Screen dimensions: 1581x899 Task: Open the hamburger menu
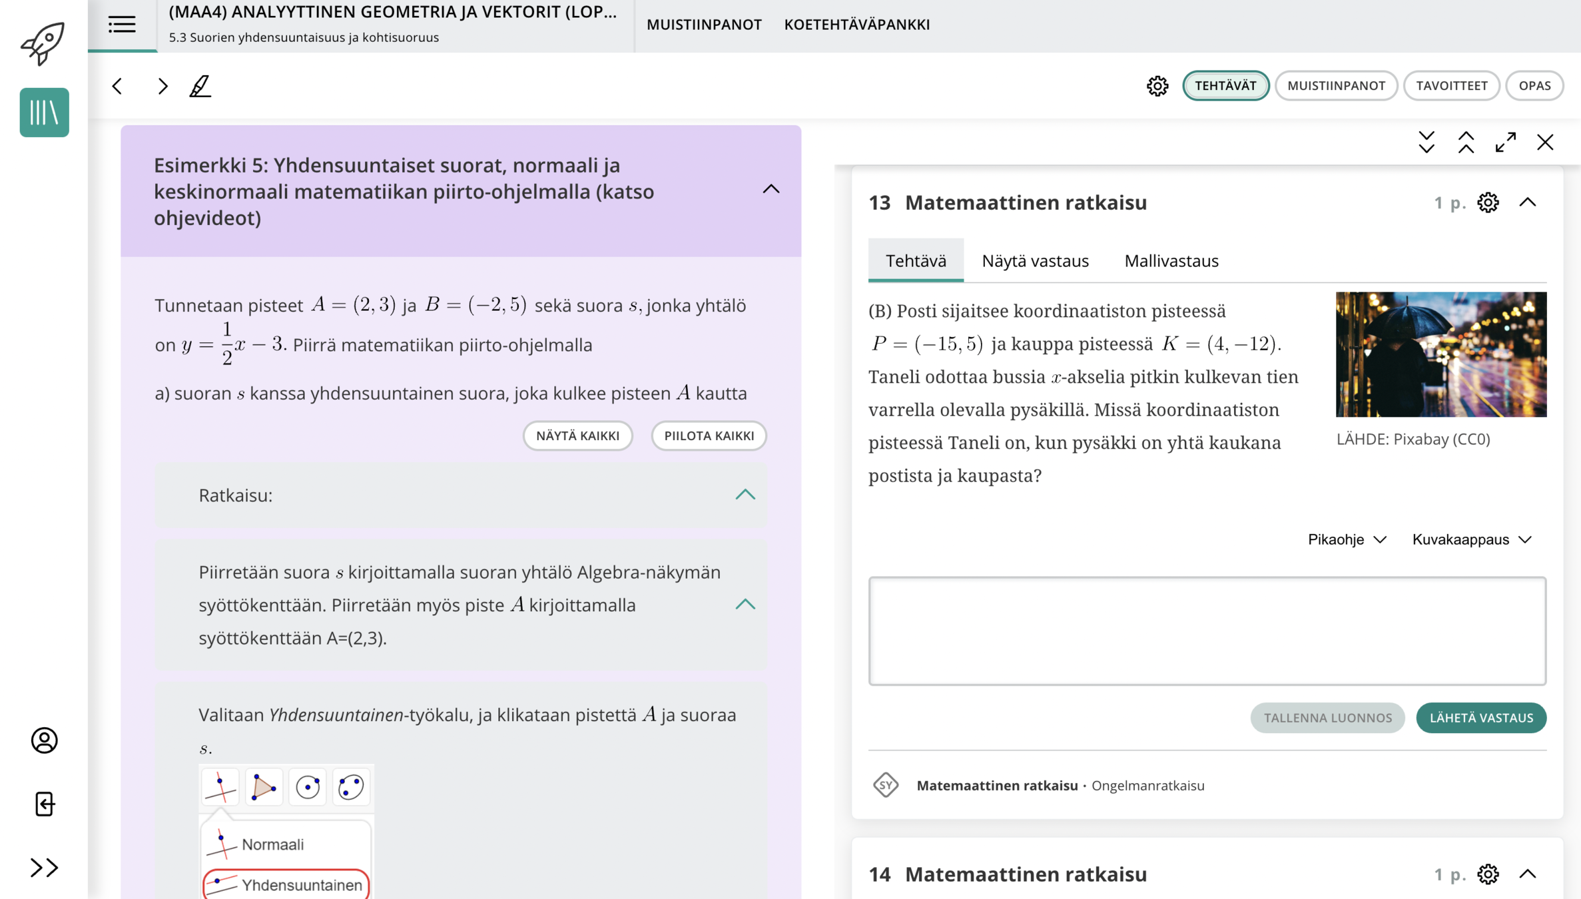coord(122,25)
